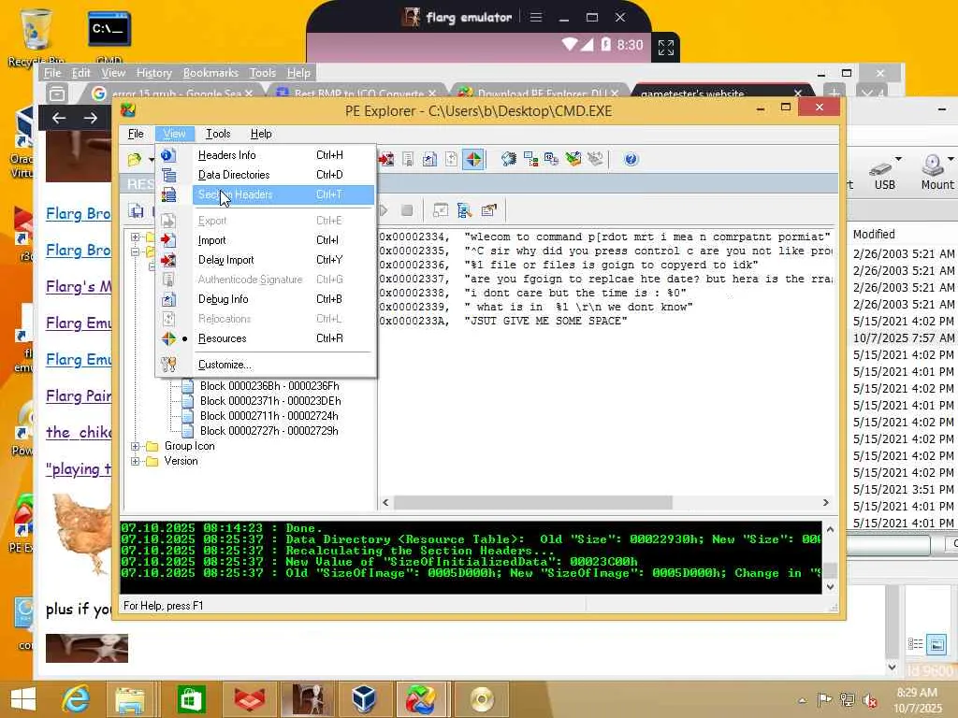Open VirtualBox cube icon on taskbar
958x718 pixels.
365,699
